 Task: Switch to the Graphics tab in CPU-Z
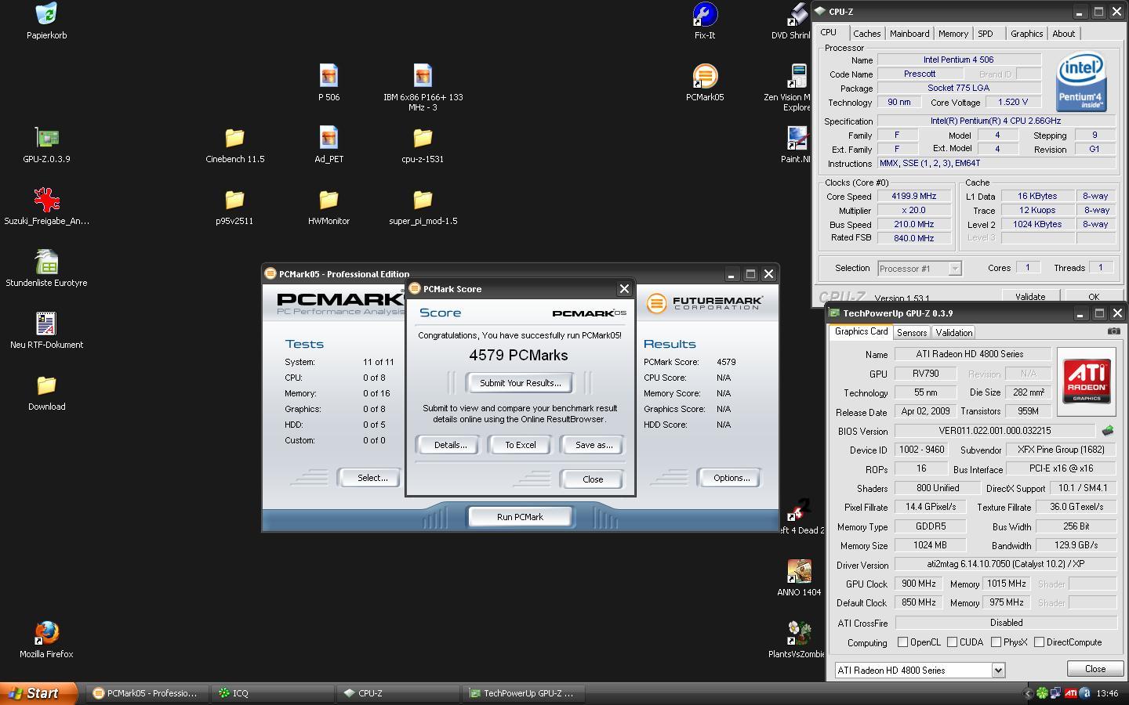pyautogui.click(x=1026, y=34)
